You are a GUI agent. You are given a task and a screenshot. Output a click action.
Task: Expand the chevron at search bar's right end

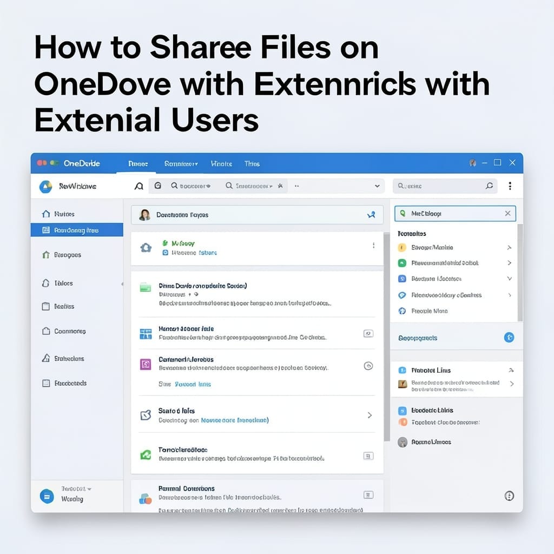pos(377,186)
